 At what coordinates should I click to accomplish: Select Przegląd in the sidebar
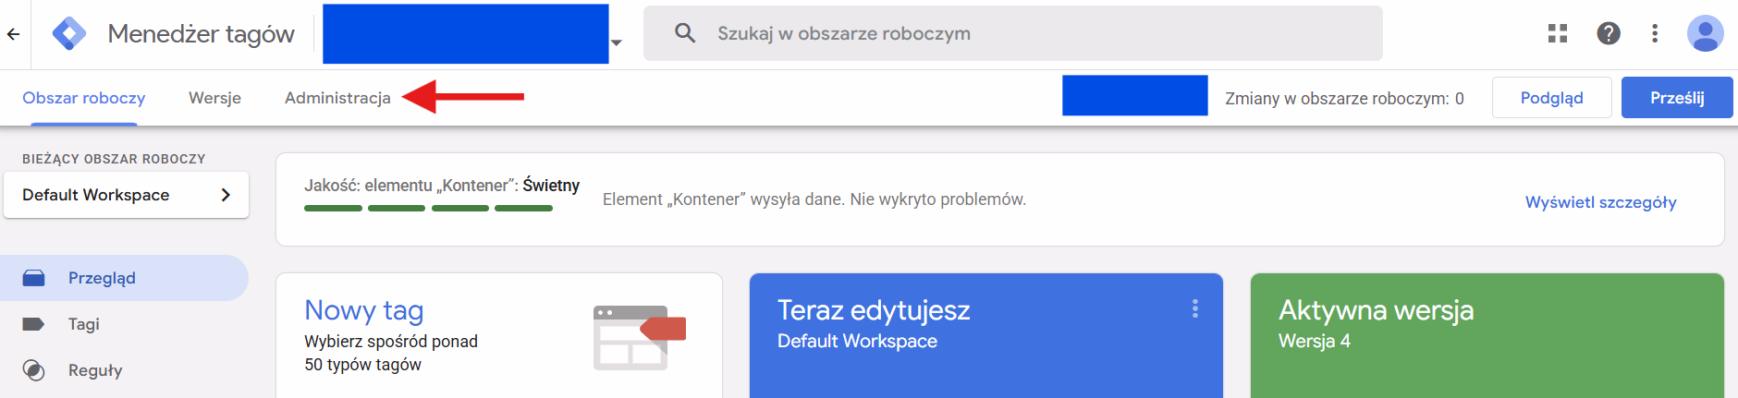[124, 278]
